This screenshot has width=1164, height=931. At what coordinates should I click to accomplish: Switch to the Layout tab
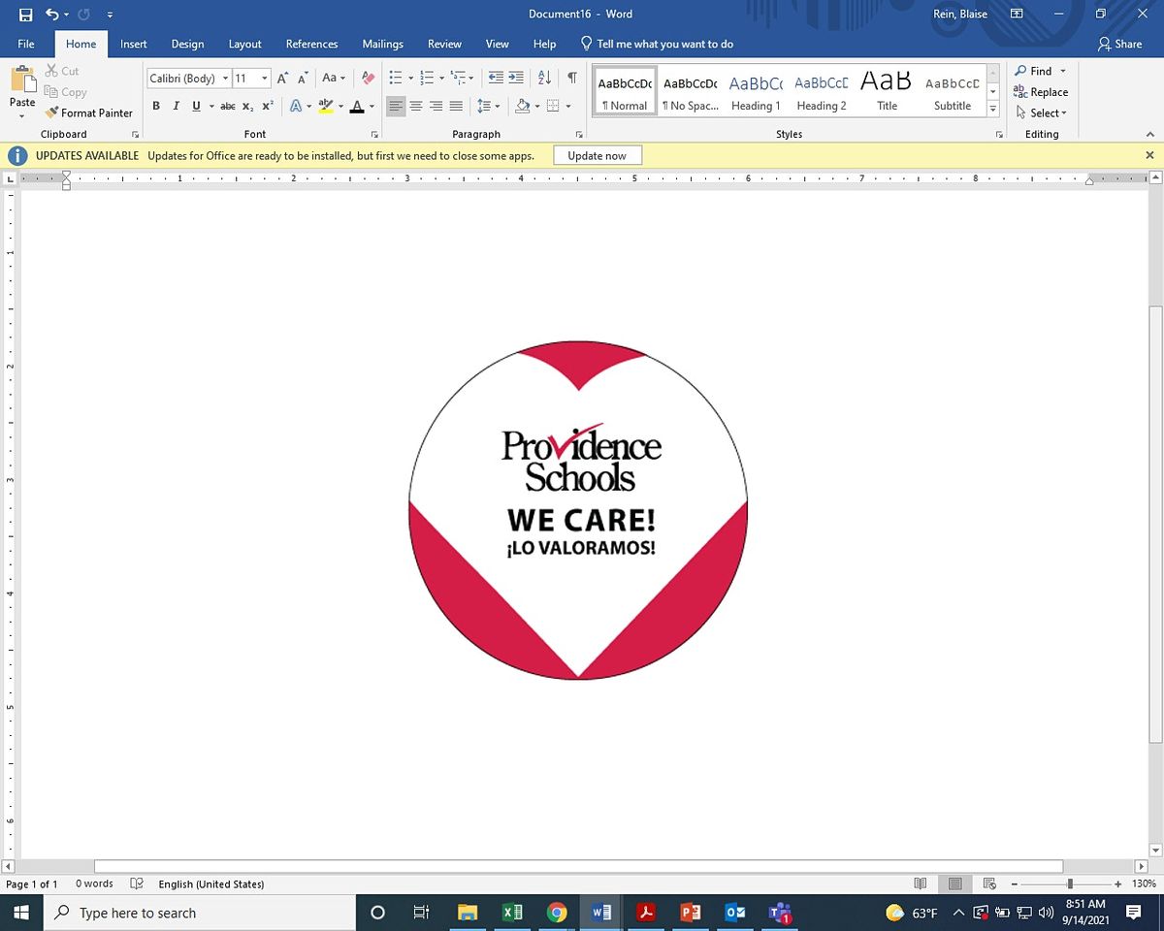pyautogui.click(x=244, y=44)
